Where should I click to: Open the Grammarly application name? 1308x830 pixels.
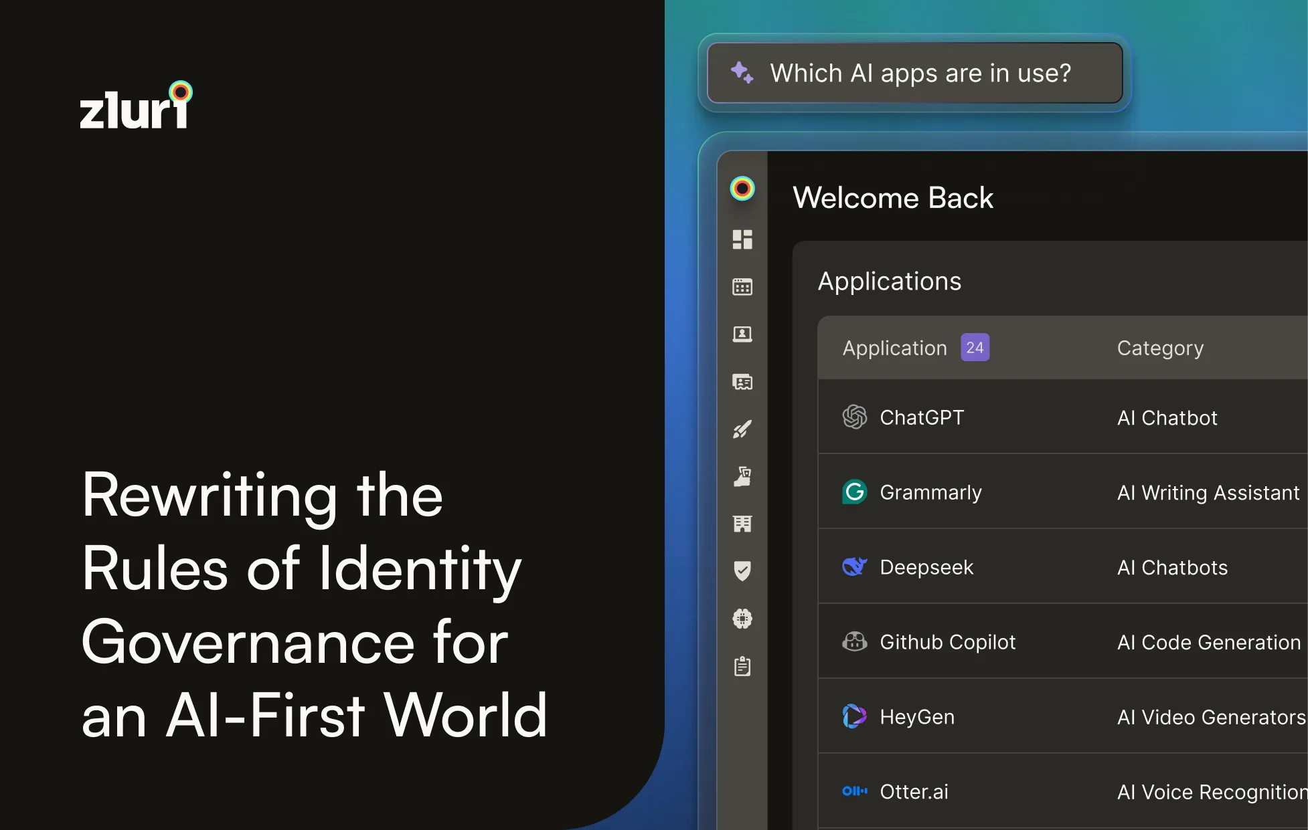click(x=930, y=493)
